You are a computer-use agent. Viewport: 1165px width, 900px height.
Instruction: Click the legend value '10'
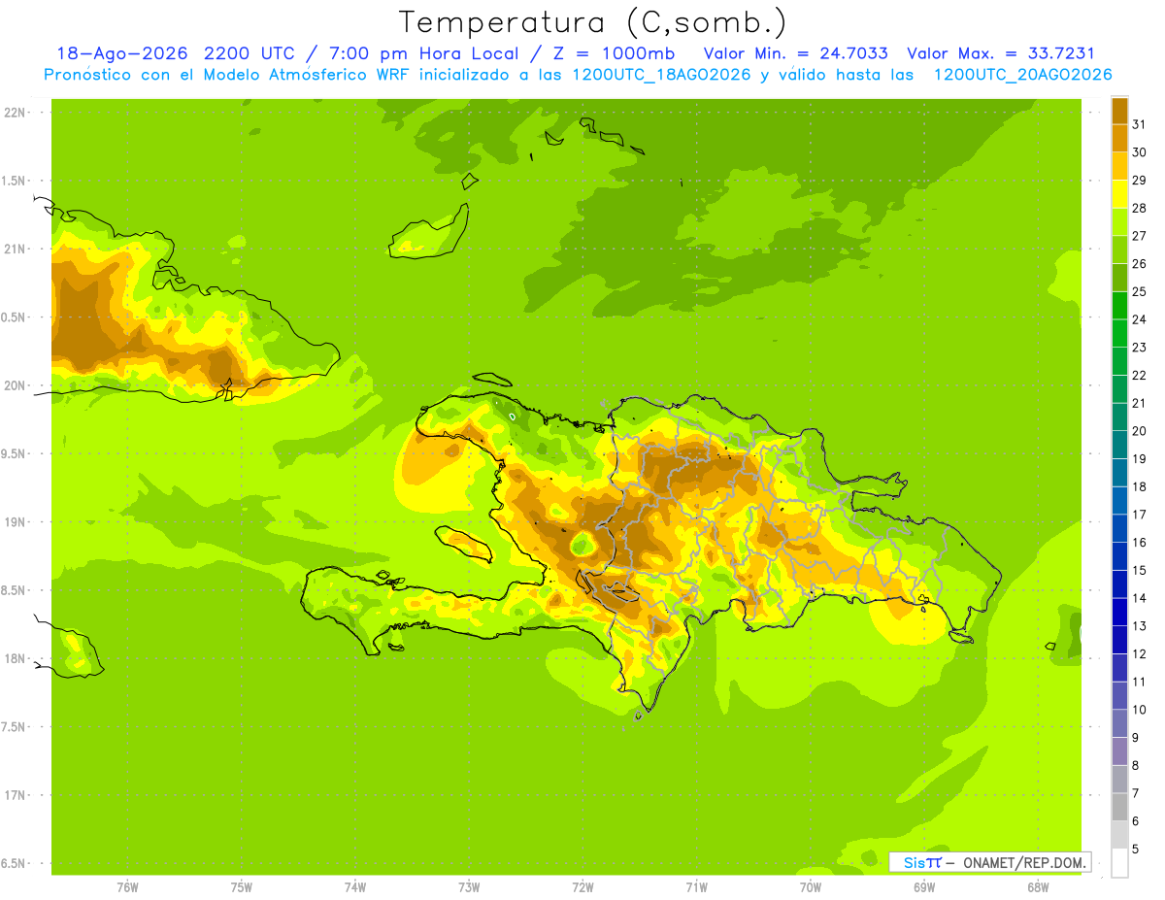[1139, 710]
